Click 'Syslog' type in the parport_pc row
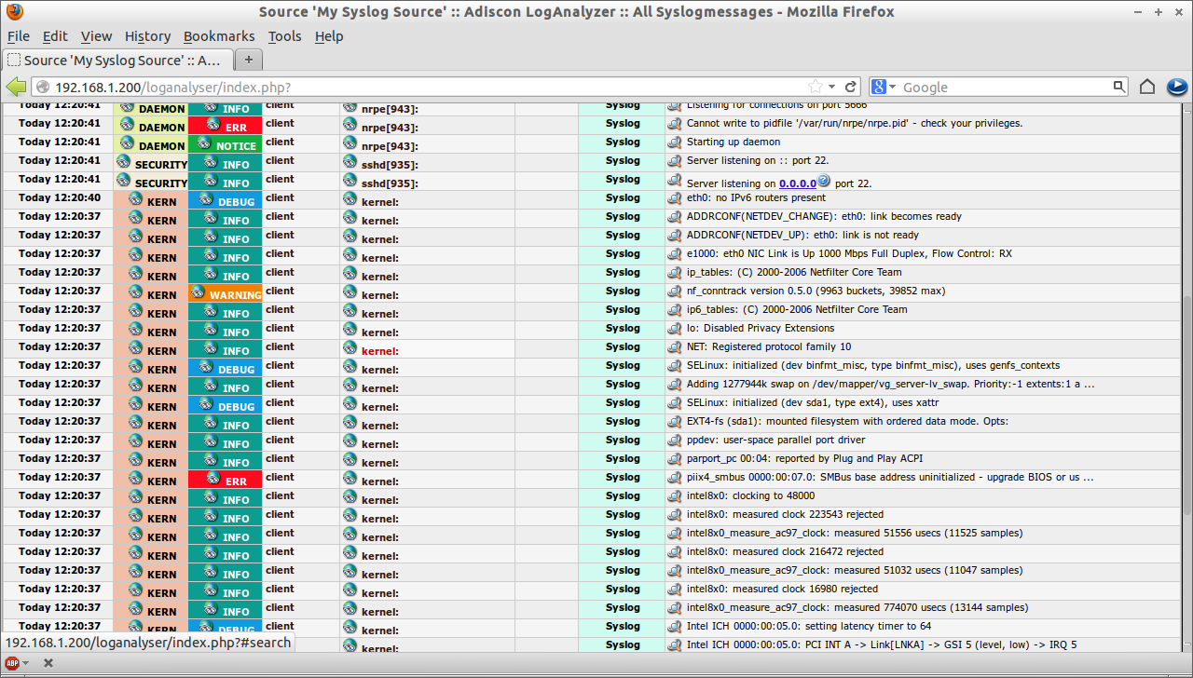Image resolution: width=1193 pixels, height=678 pixels. point(623,458)
